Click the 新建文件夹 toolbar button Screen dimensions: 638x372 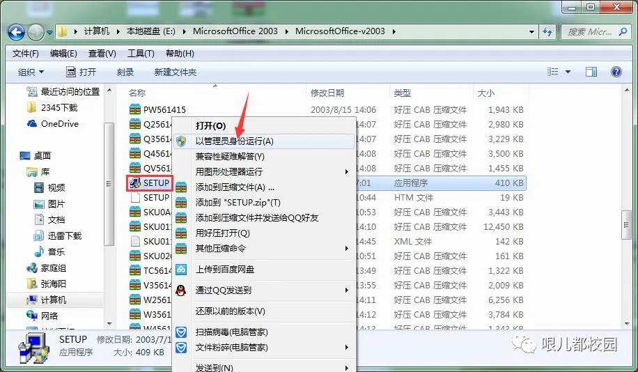pyautogui.click(x=176, y=72)
